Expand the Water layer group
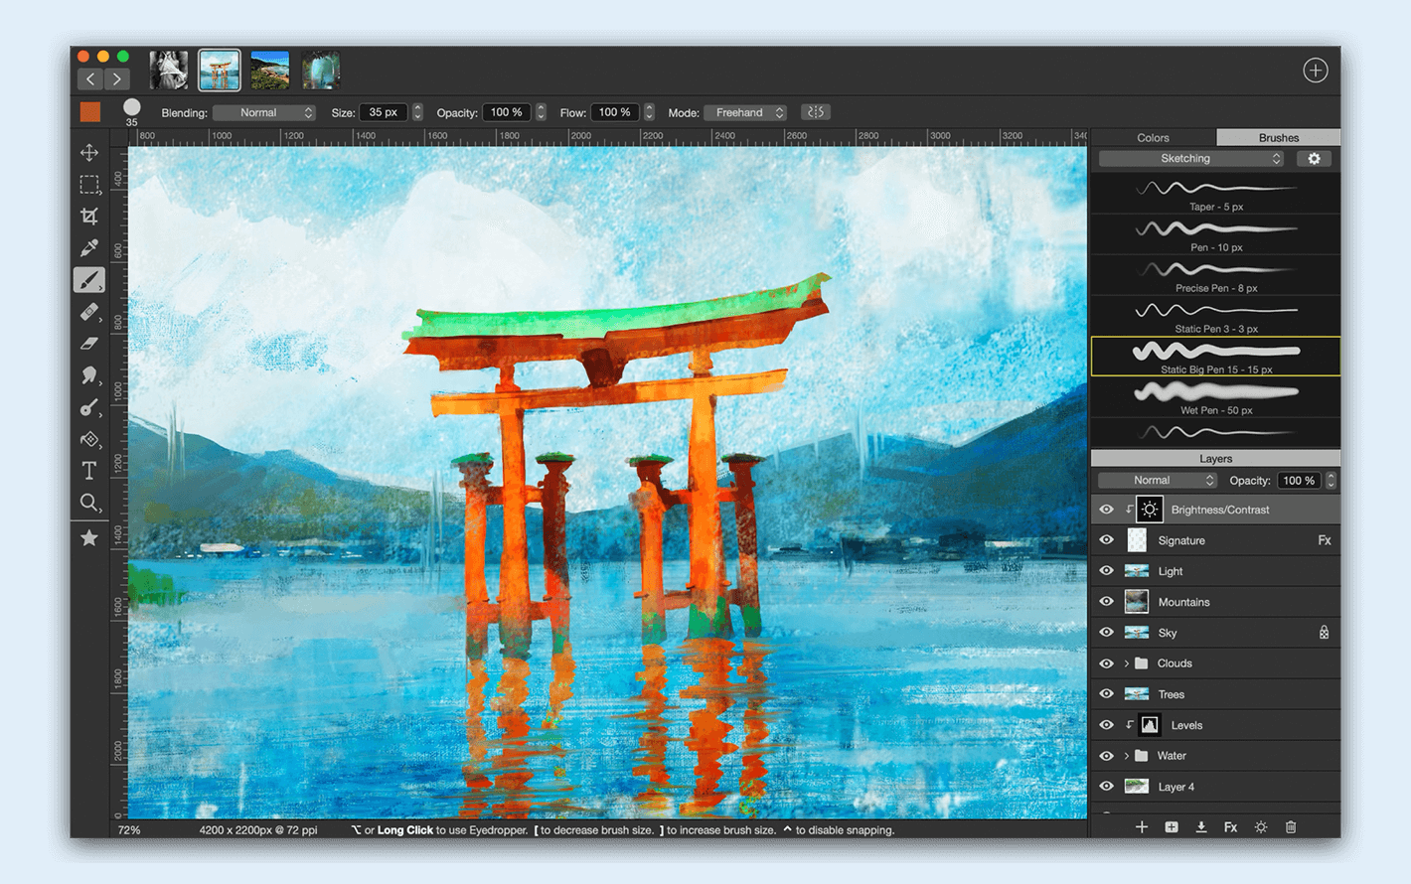Viewport: 1411px width, 884px height. coord(1126,756)
